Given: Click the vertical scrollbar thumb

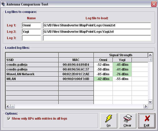Looking at the screenshot, I should click(150, 59).
